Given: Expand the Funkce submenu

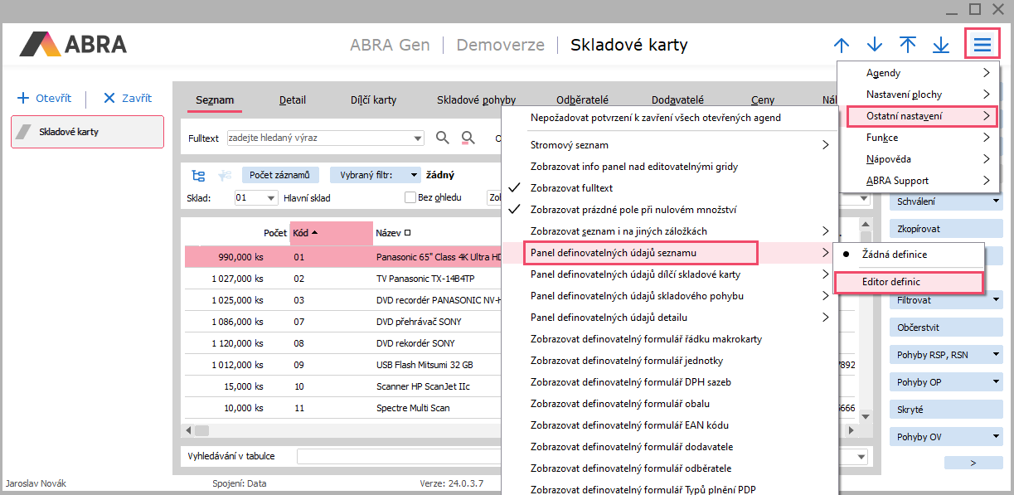Looking at the screenshot, I should tap(920, 138).
